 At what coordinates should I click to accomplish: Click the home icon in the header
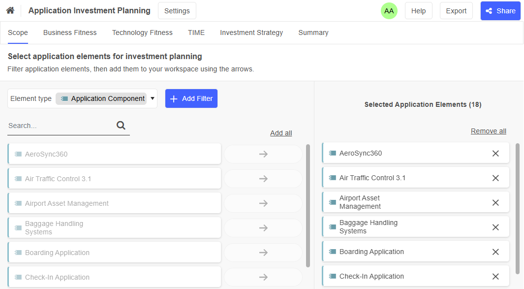click(10, 10)
